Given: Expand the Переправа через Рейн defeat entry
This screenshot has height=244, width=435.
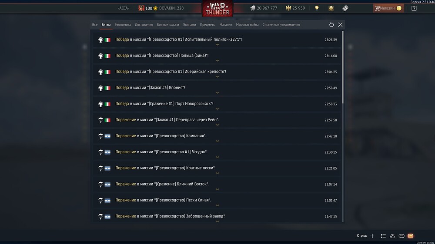Looking at the screenshot, I should pos(217,125).
